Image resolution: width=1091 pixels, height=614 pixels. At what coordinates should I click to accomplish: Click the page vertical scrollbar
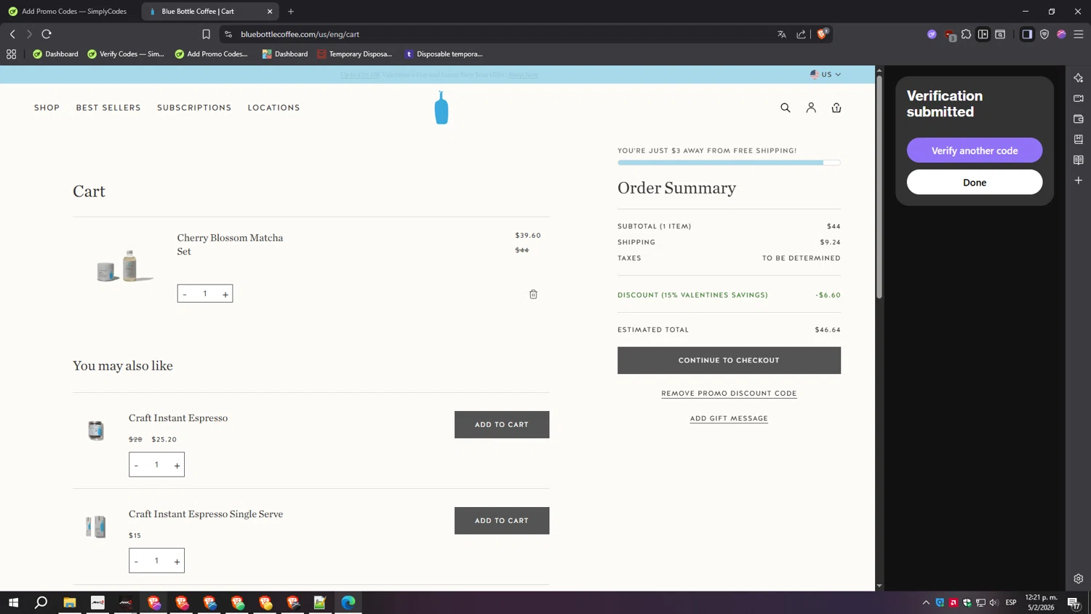879,188
